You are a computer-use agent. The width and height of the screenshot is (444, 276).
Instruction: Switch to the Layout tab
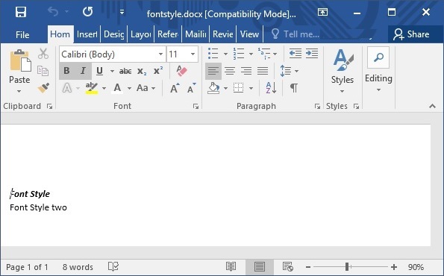click(x=141, y=34)
